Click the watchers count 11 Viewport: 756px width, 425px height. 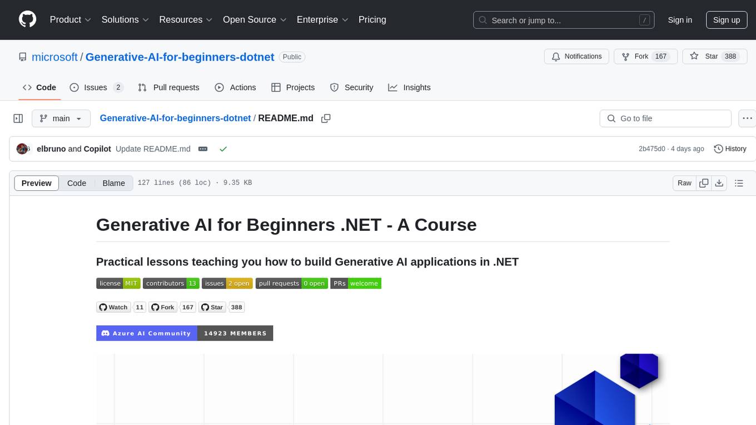click(x=140, y=307)
